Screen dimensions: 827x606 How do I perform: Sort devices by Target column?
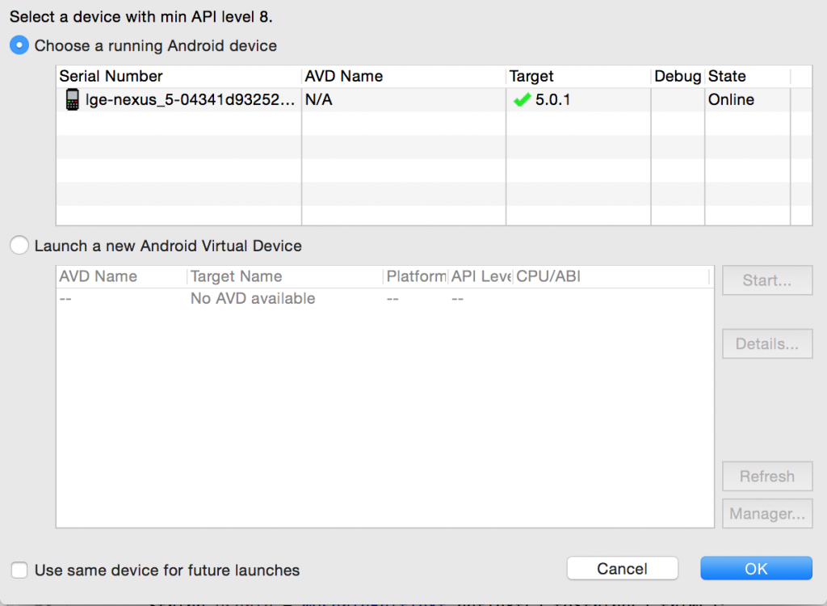click(531, 77)
